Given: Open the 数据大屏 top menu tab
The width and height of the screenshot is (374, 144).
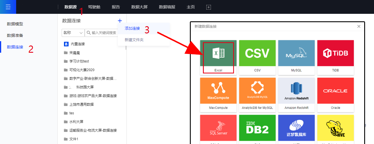Looking at the screenshot, I should [139, 7].
